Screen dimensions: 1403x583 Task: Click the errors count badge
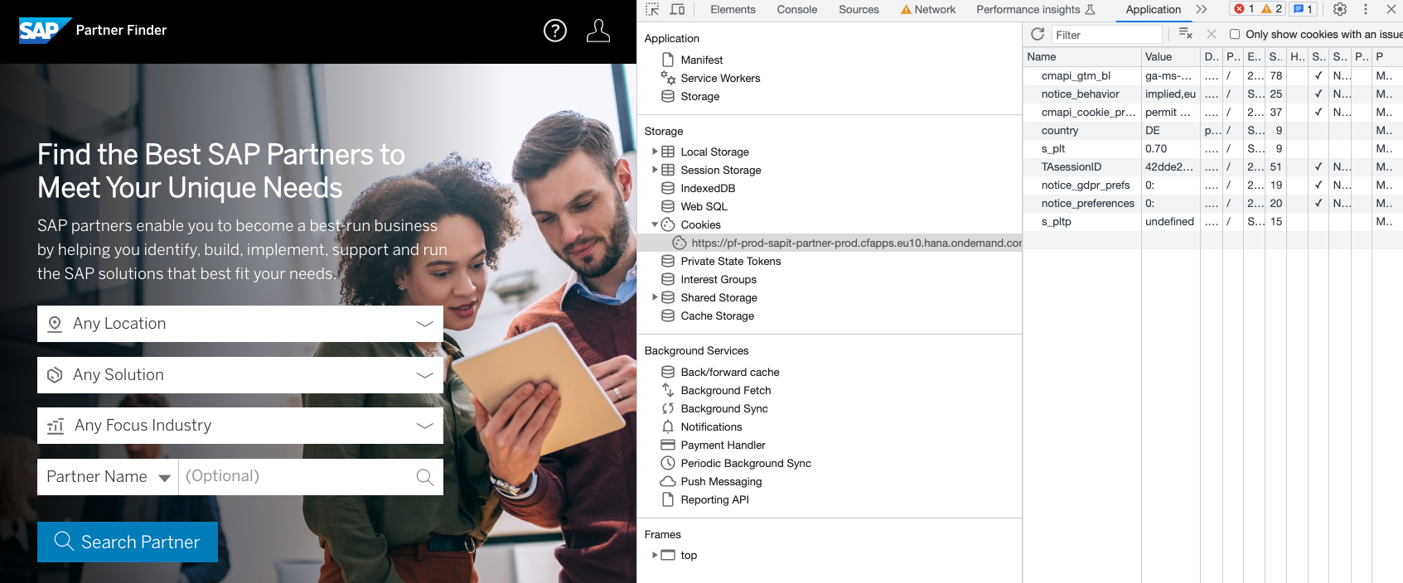pyautogui.click(x=1244, y=9)
